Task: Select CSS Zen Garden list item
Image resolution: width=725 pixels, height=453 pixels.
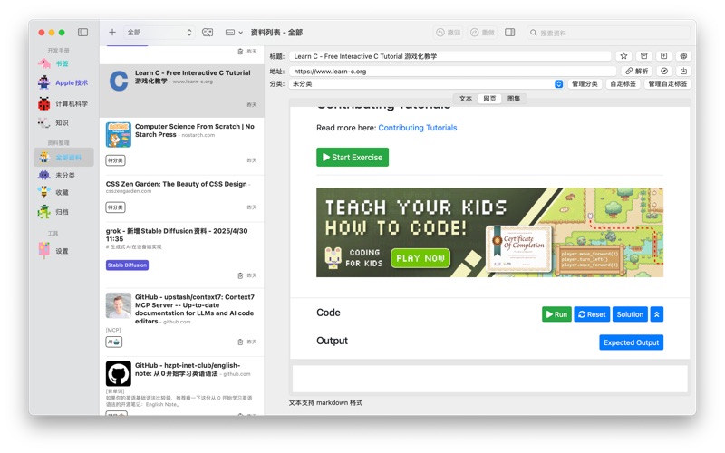Action: click(182, 198)
